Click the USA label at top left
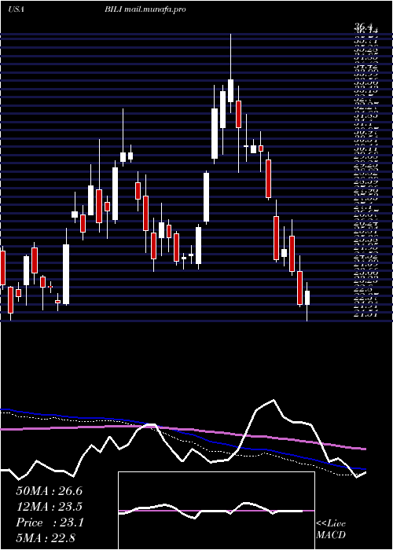This screenshot has width=393, height=550. click(x=17, y=9)
